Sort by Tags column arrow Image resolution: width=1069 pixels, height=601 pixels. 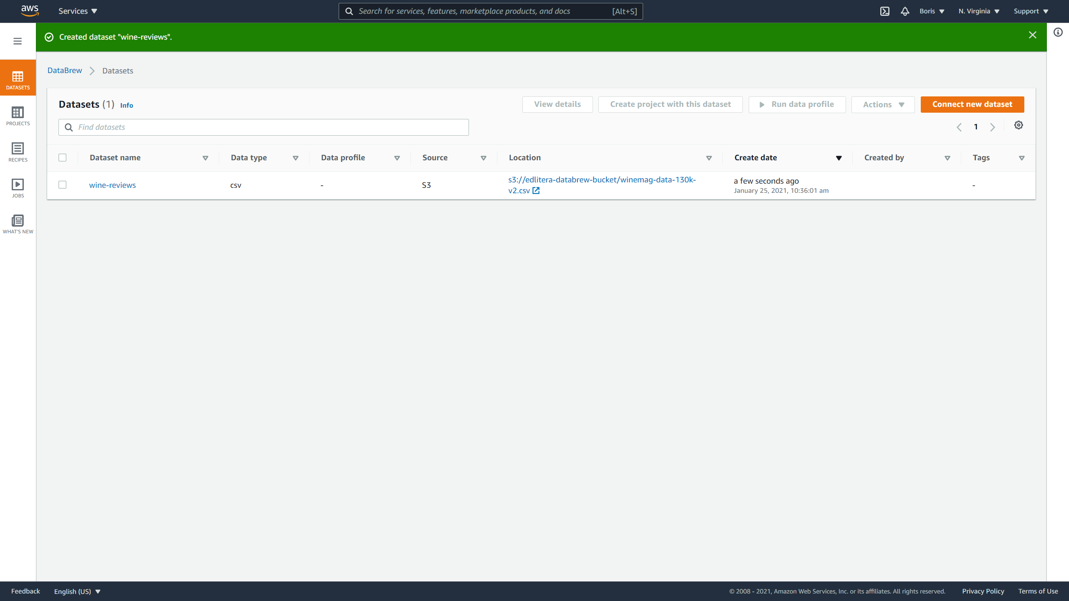[1022, 158]
